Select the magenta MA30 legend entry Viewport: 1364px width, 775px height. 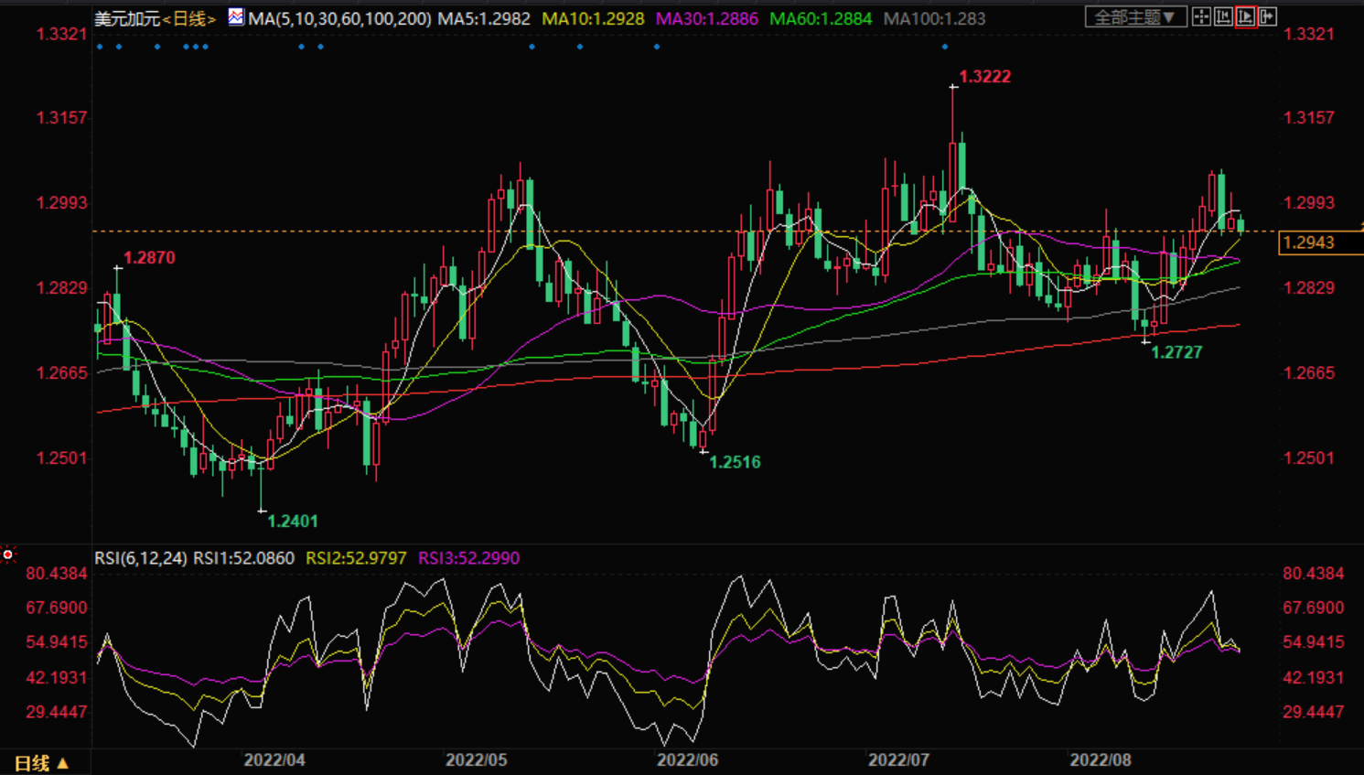click(706, 18)
